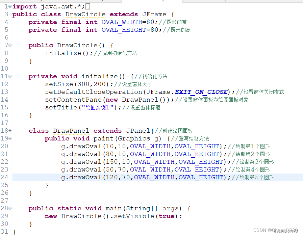Click Graphics g parameter in paint method
Viewport: 303px width, 236px height.
[138, 138]
